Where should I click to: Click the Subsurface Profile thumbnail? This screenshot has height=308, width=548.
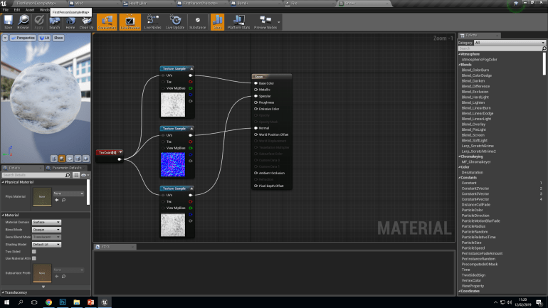(42, 272)
